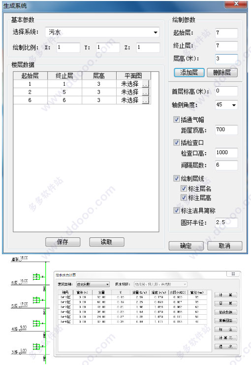Click the 起始层 column header

[30, 76]
